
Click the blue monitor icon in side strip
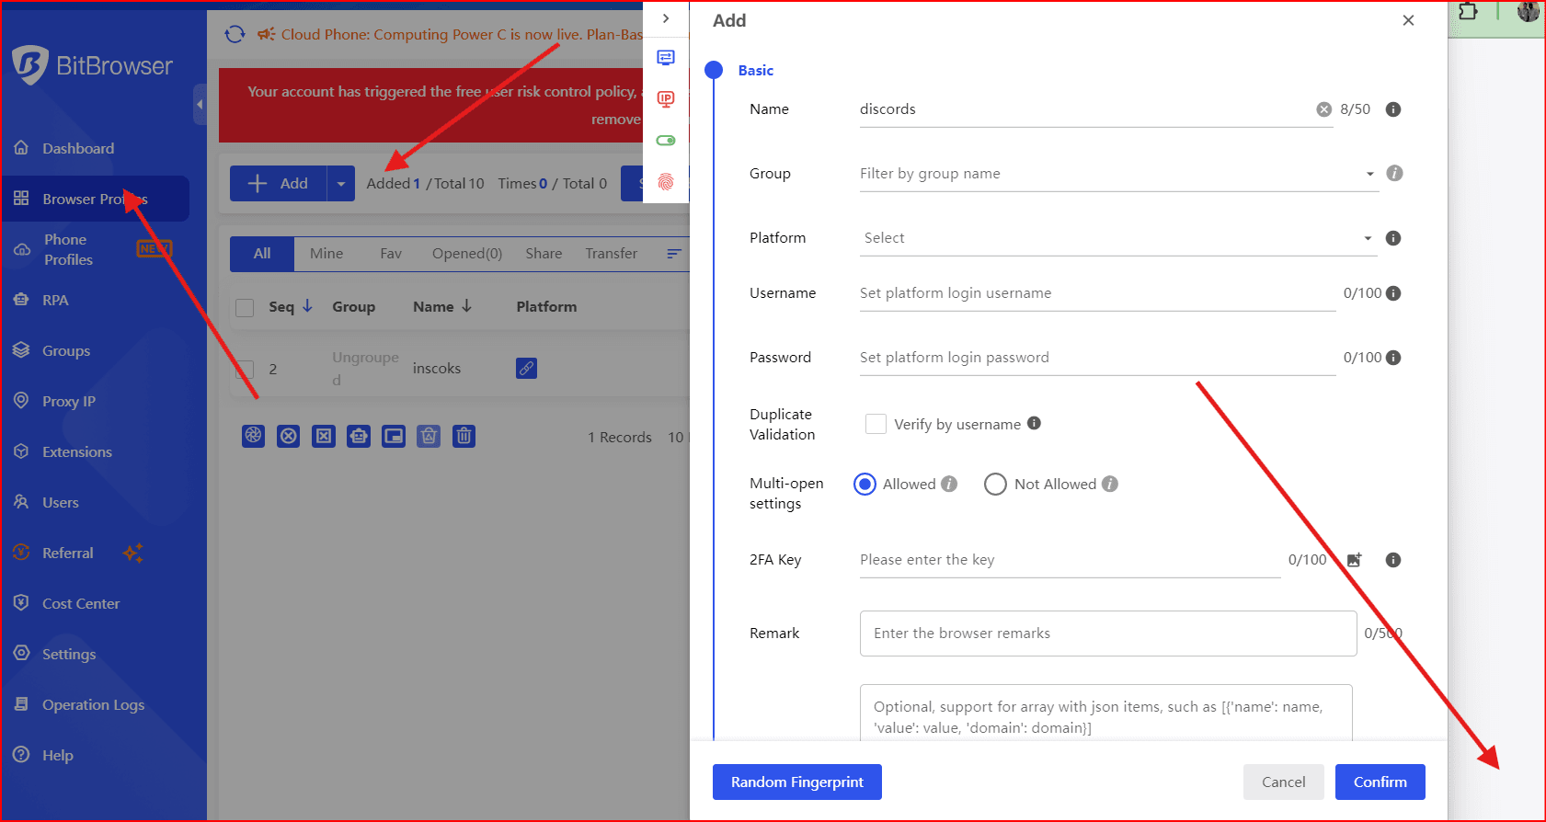(666, 58)
